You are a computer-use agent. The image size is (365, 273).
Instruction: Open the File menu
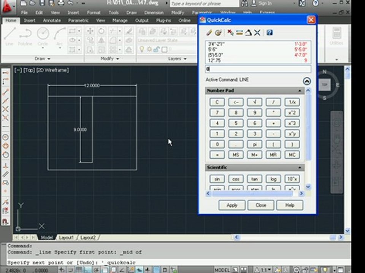[24, 13]
